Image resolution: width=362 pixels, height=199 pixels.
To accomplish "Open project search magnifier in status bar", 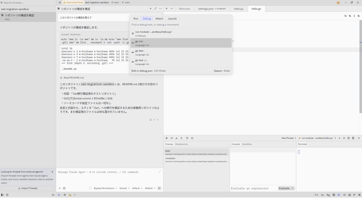I will click(65, 195).
